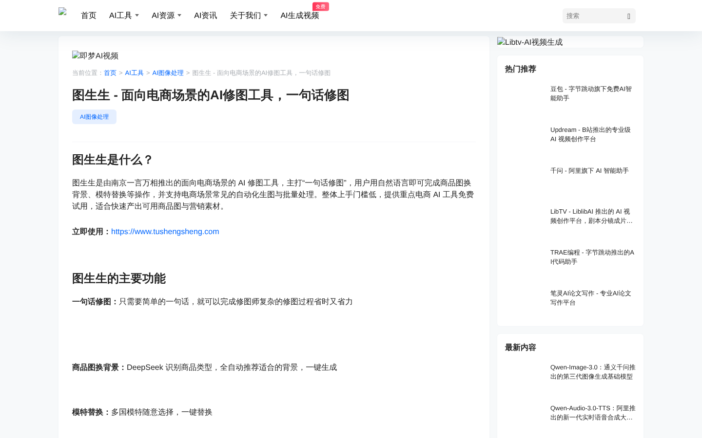702x438 pixels.
Task: Click the Qwen-Image-3.0 item thumbnail
Action: [525, 376]
